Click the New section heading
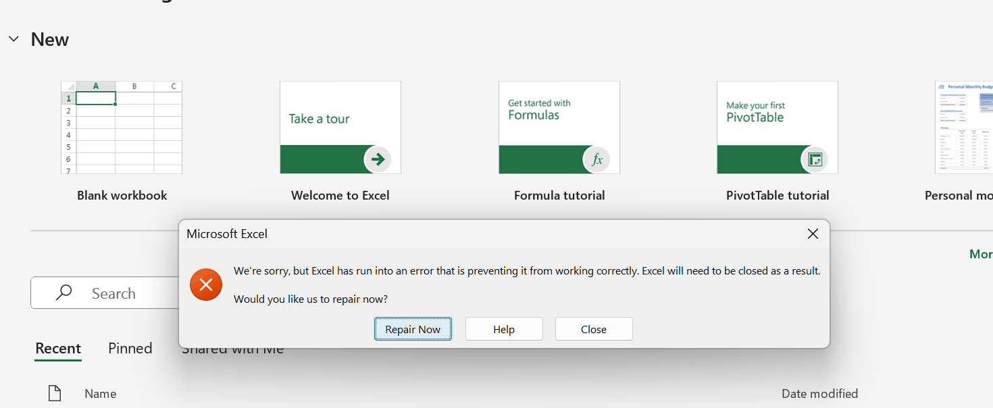Viewport: 993px width, 408px height. pos(50,39)
